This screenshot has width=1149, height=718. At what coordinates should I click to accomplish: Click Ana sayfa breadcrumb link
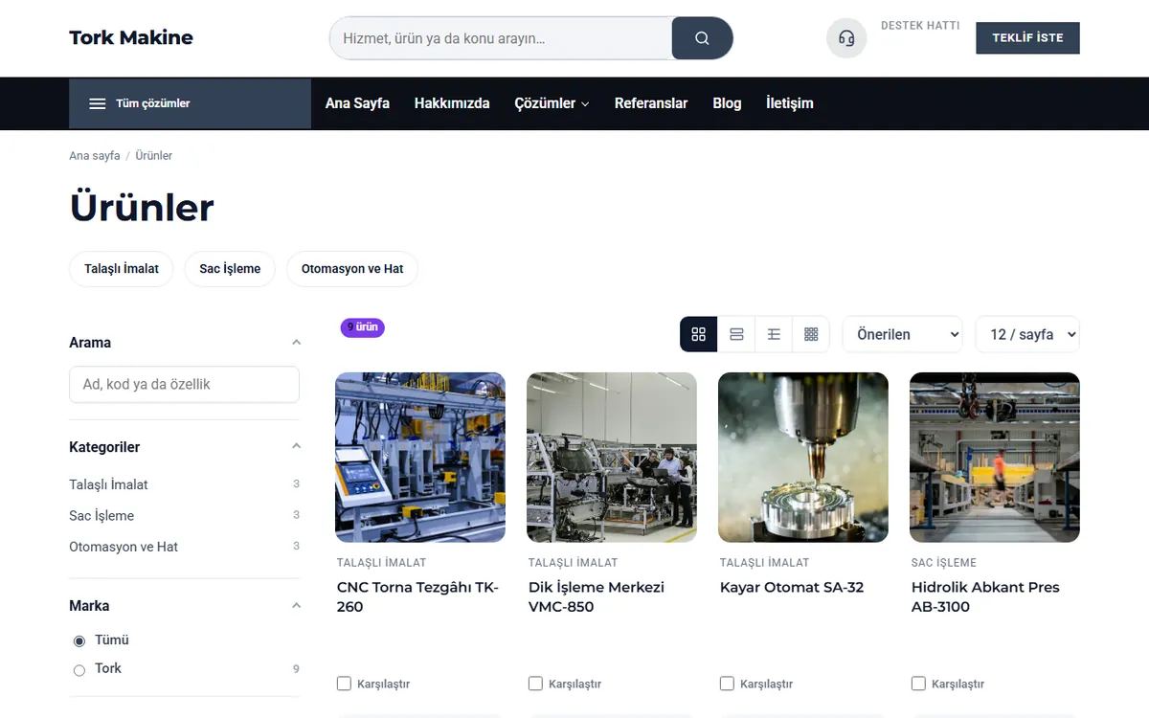(x=95, y=156)
